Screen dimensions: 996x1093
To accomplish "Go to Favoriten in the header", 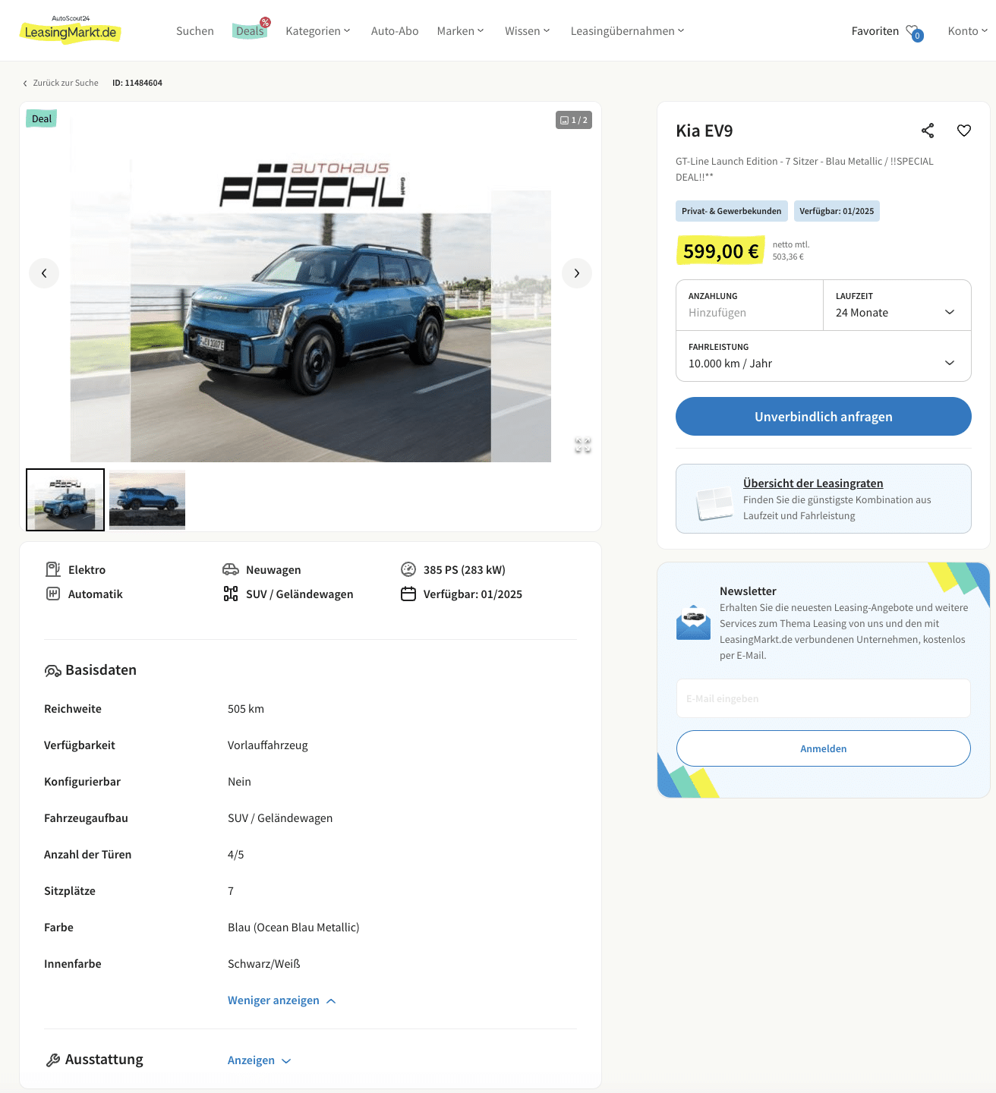I will tap(875, 31).
